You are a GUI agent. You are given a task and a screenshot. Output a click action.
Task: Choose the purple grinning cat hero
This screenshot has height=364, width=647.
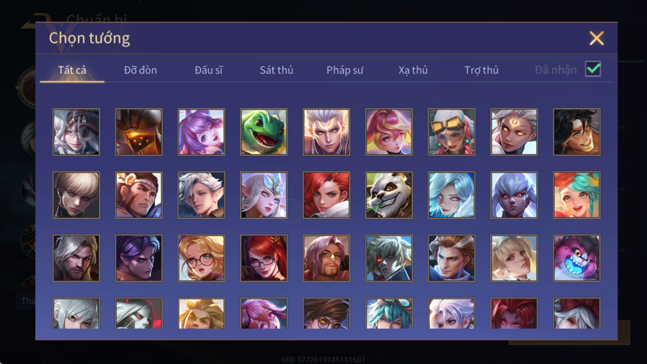[577, 258]
